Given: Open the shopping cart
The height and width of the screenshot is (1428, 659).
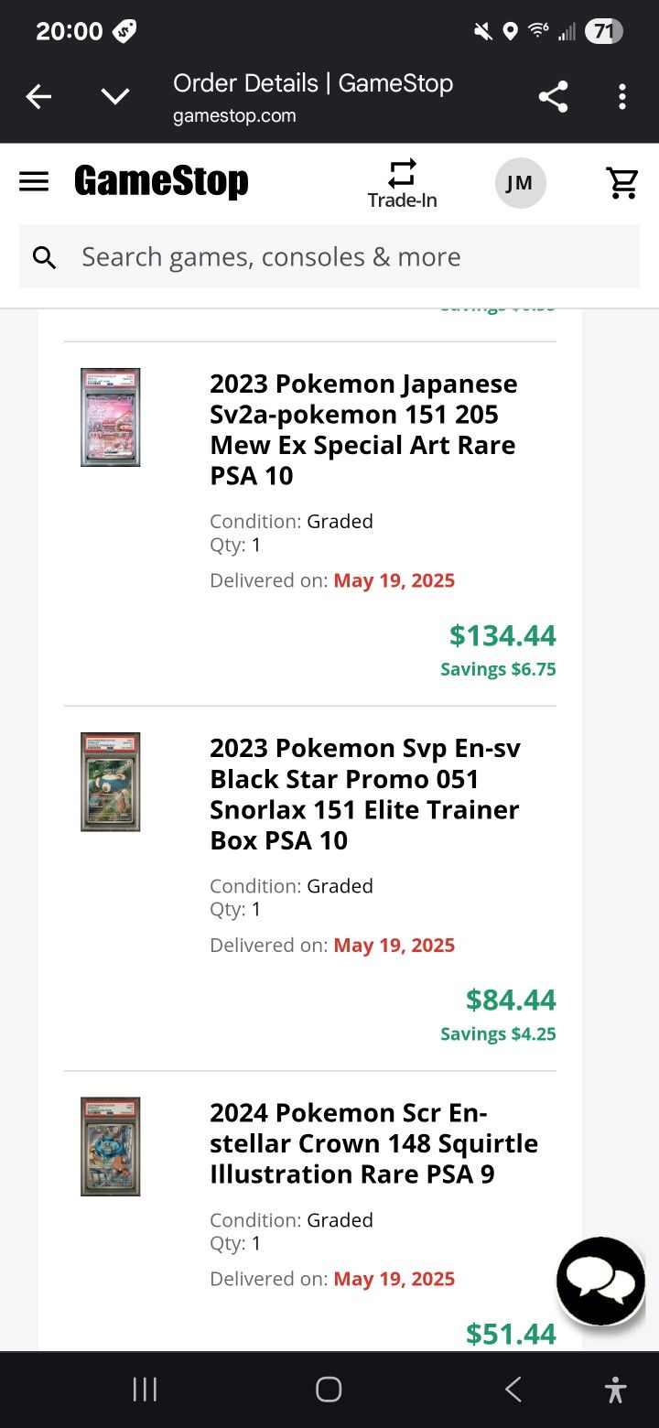Looking at the screenshot, I should (622, 183).
